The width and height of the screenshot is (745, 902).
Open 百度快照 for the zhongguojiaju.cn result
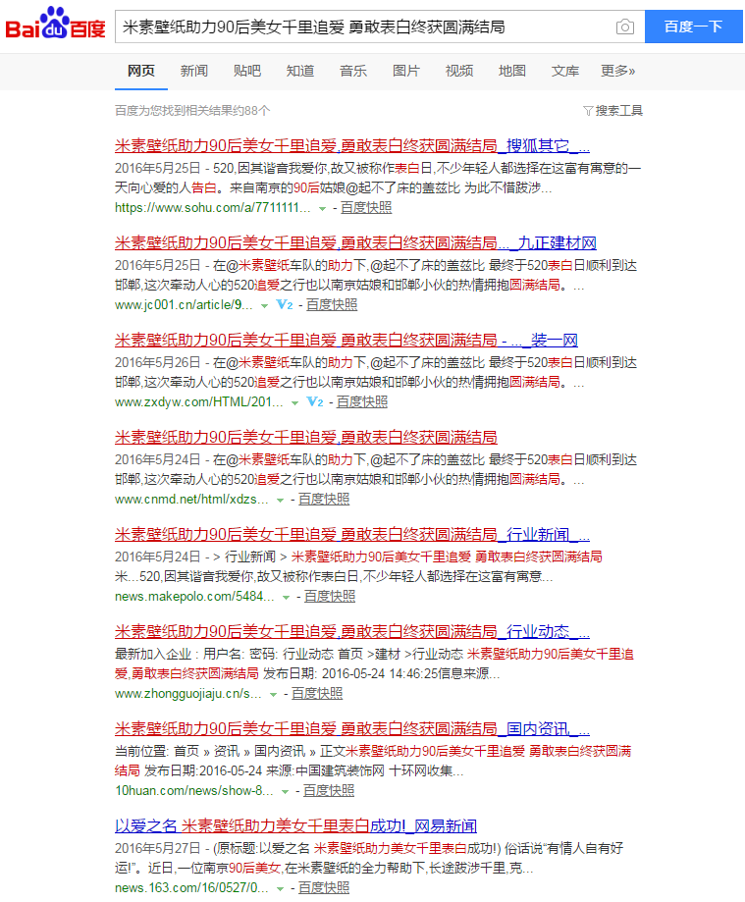pyautogui.click(x=317, y=694)
